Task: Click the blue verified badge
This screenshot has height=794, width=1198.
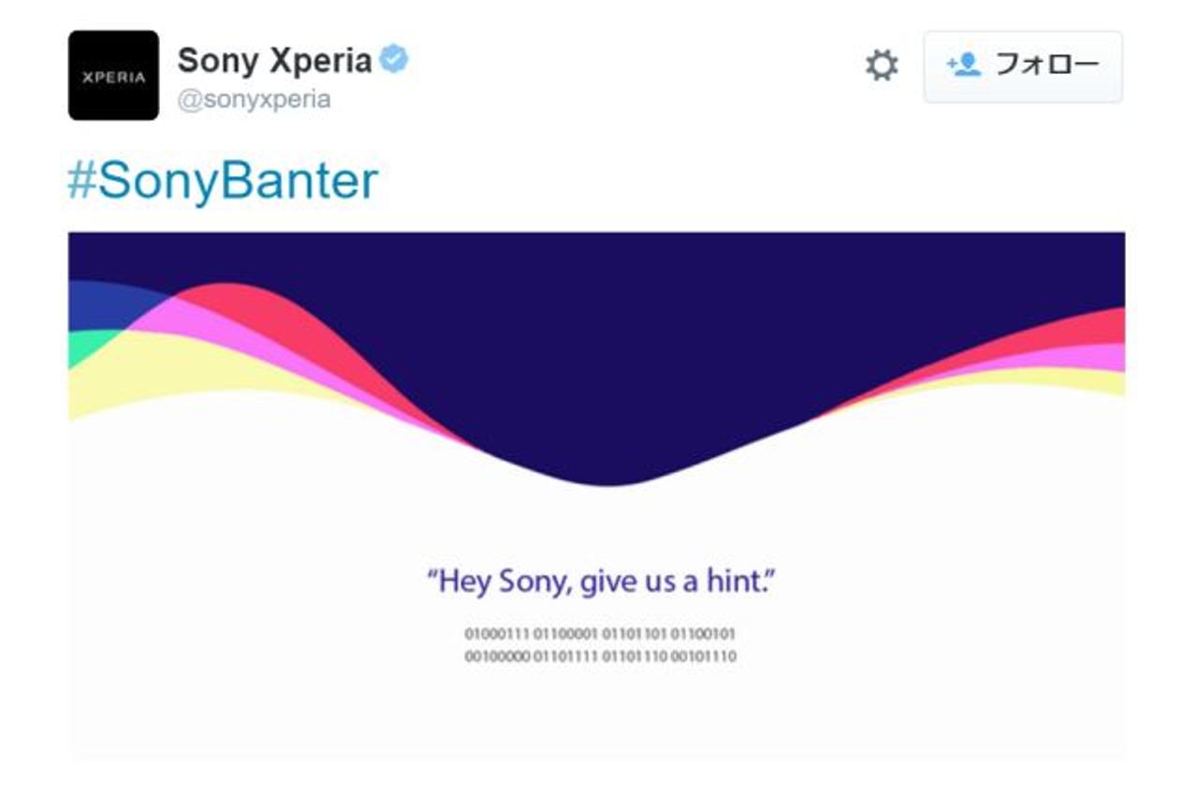Action: [x=394, y=61]
